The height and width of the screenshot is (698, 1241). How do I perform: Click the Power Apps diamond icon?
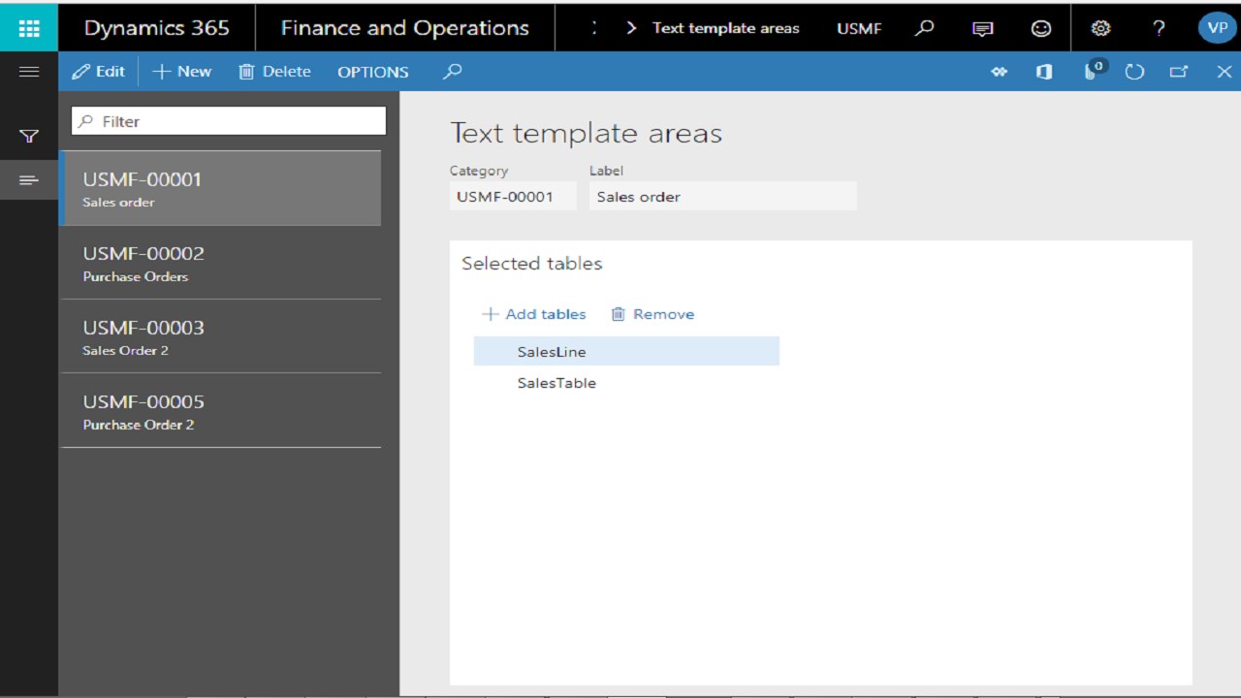point(999,72)
